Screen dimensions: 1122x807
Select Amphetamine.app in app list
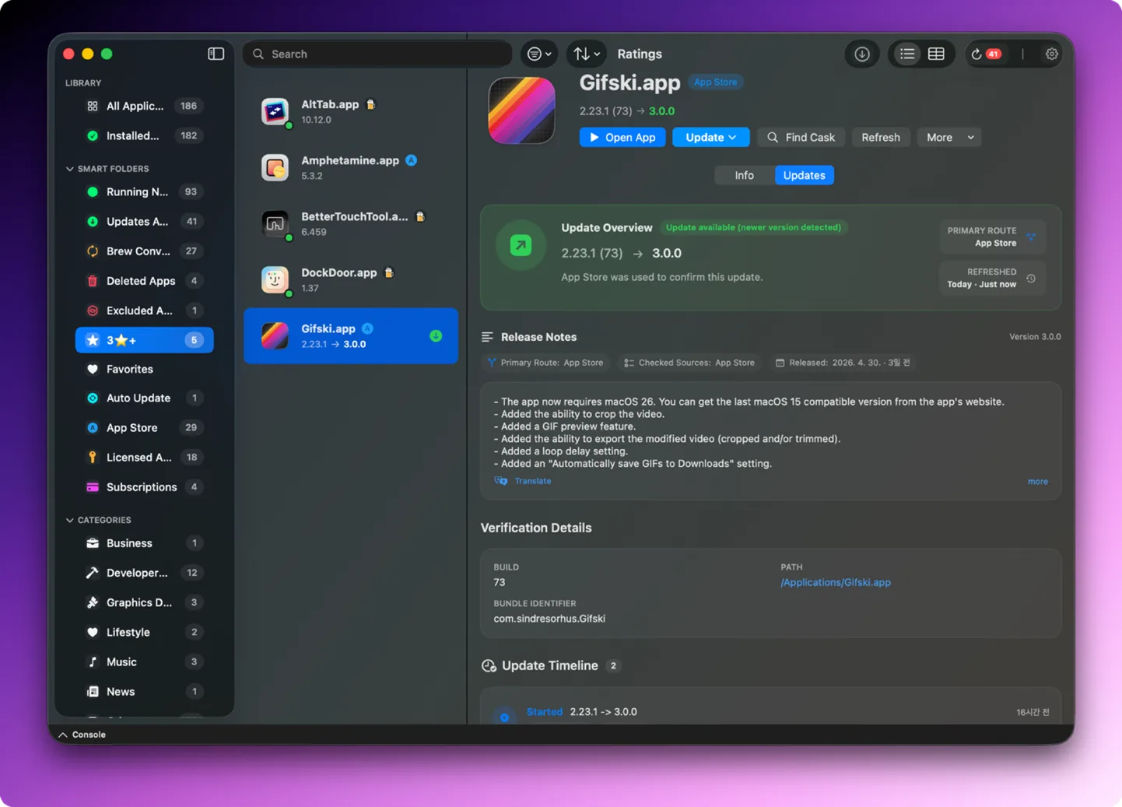351,167
